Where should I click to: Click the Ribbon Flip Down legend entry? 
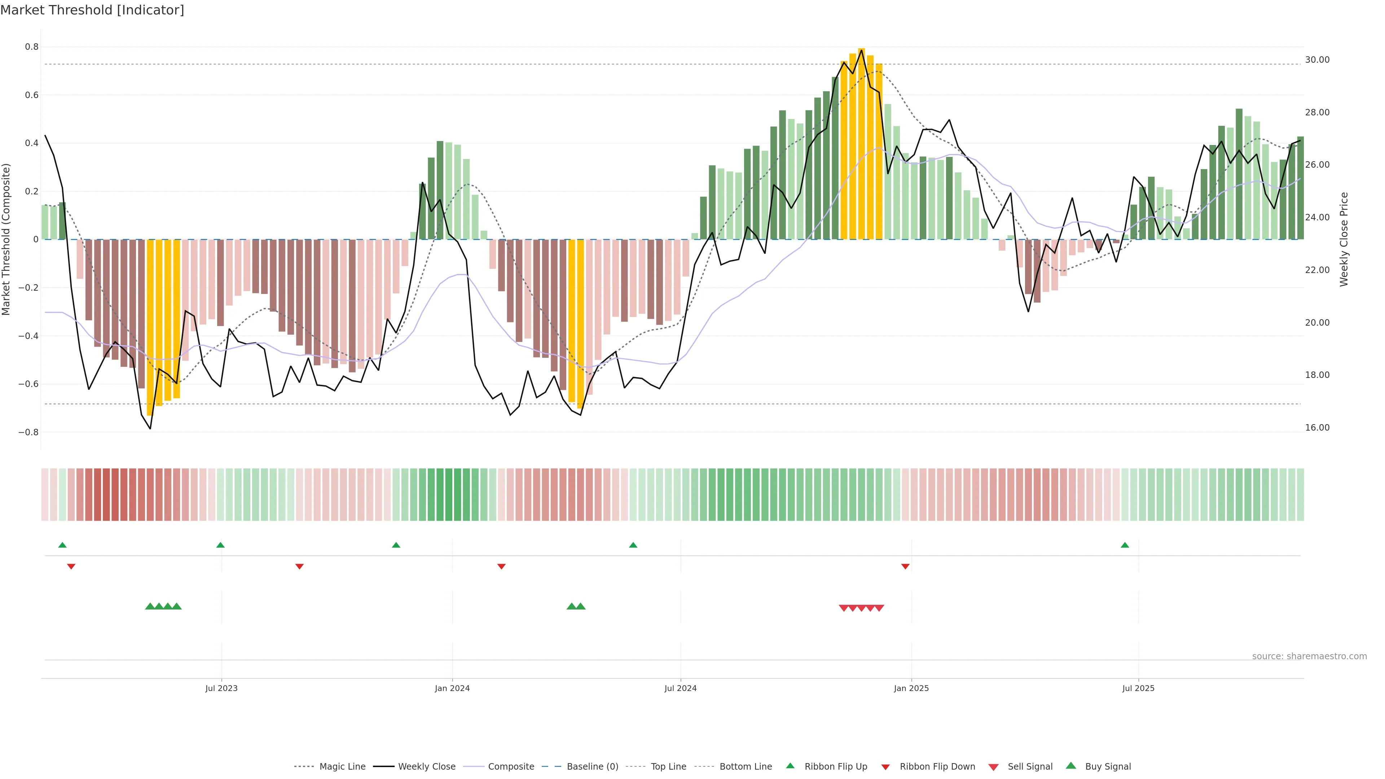937,767
